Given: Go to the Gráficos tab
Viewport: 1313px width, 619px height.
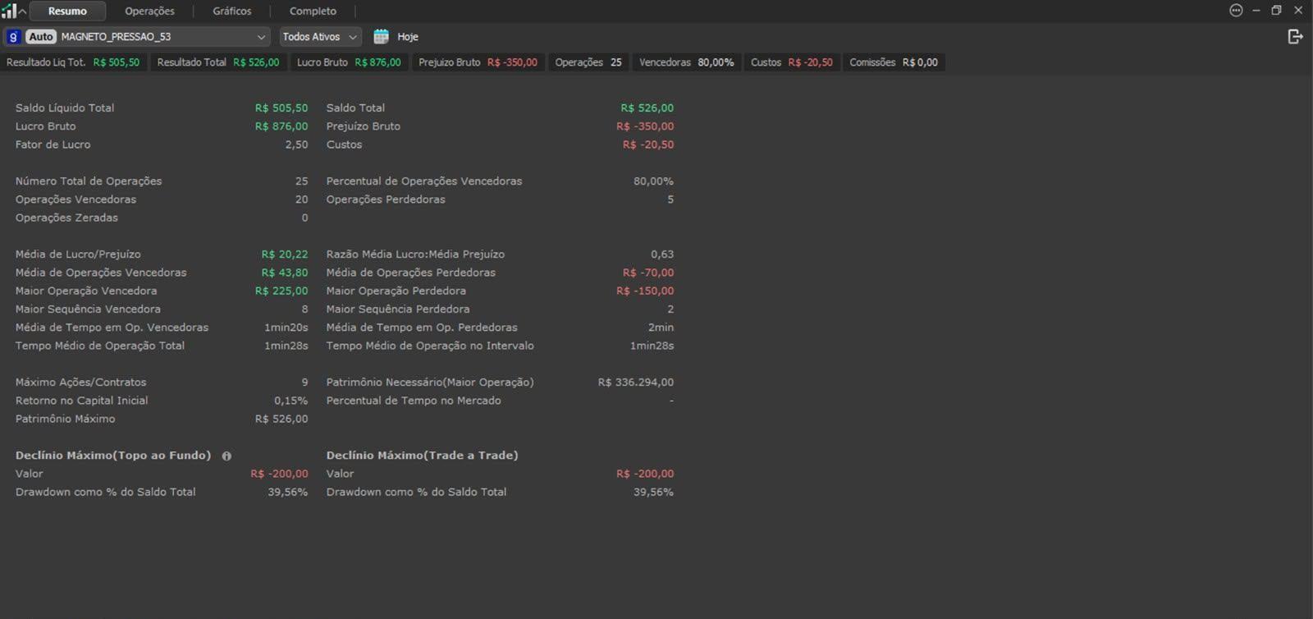Looking at the screenshot, I should [232, 11].
